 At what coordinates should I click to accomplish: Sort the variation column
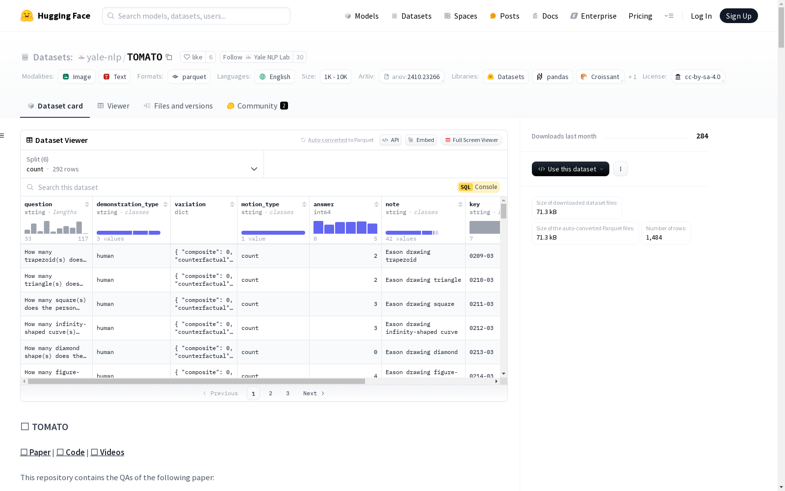tap(232, 204)
